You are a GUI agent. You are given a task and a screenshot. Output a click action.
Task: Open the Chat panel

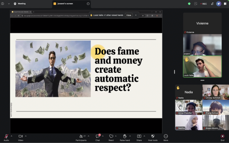click(97, 138)
